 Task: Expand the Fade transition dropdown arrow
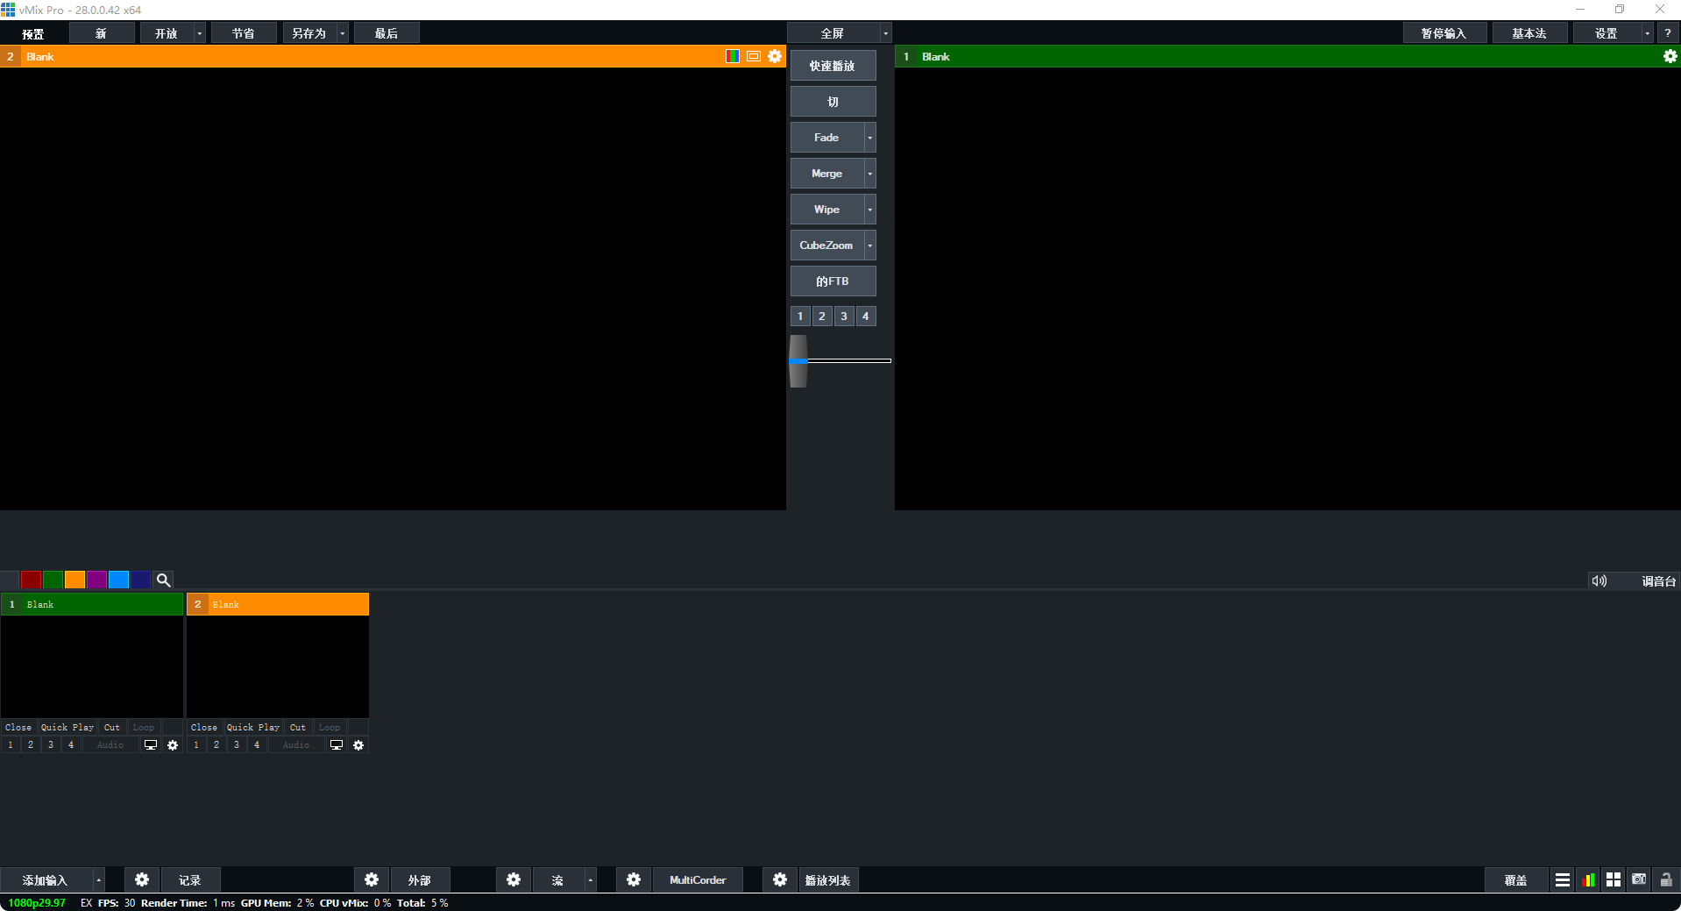coord(869,138)
